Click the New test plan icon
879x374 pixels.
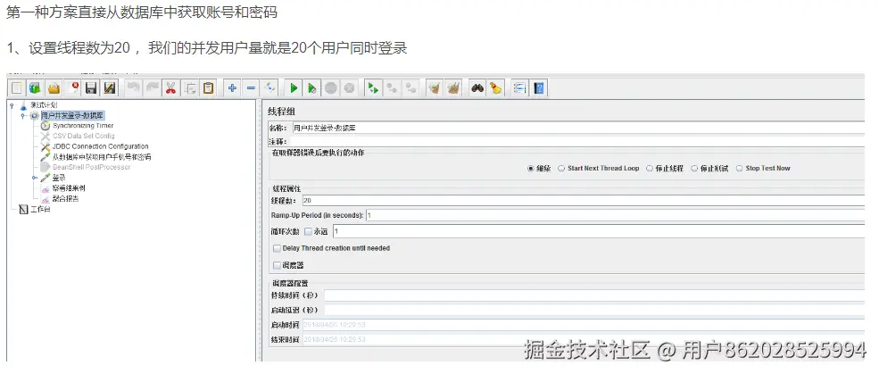(17, 88)
